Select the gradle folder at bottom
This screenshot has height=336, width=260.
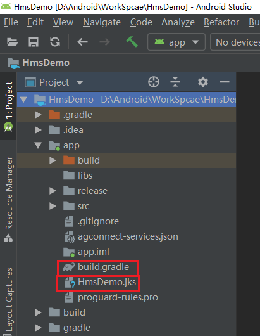(x=127, y=328)
